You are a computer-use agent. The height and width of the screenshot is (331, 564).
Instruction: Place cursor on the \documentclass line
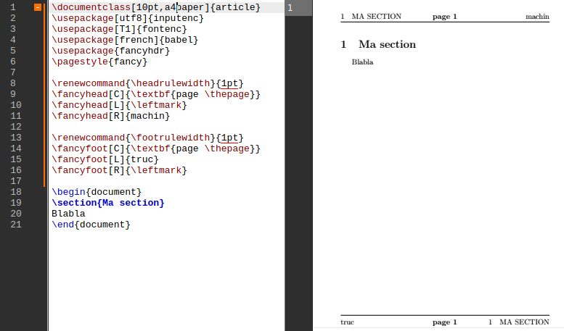156,7
